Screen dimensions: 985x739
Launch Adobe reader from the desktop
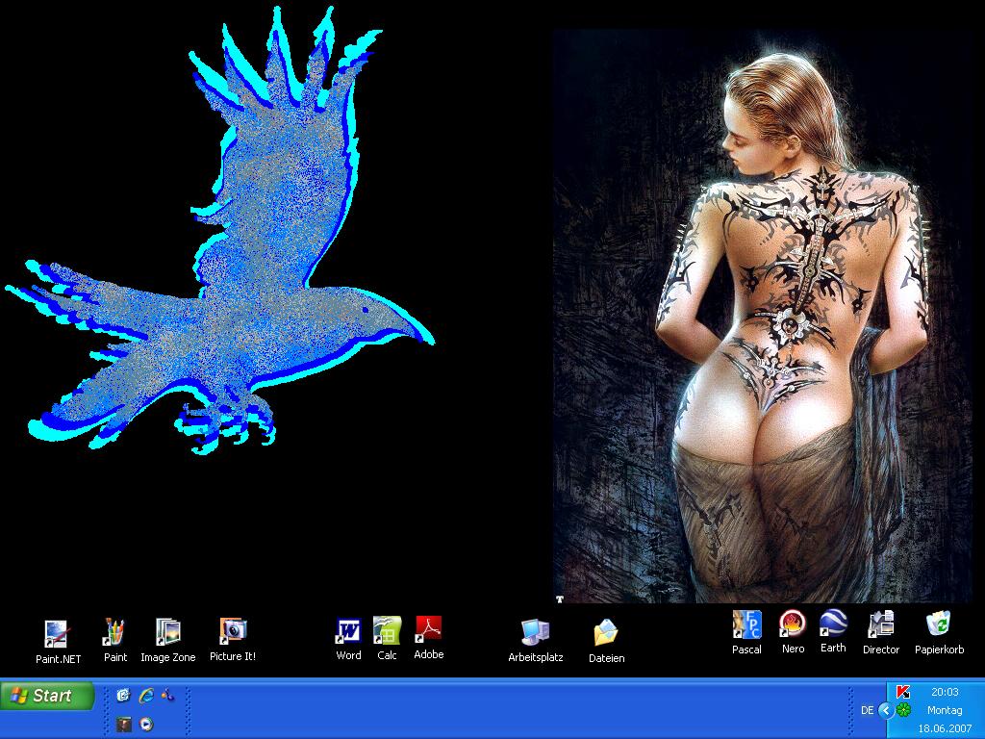(428, 630)
